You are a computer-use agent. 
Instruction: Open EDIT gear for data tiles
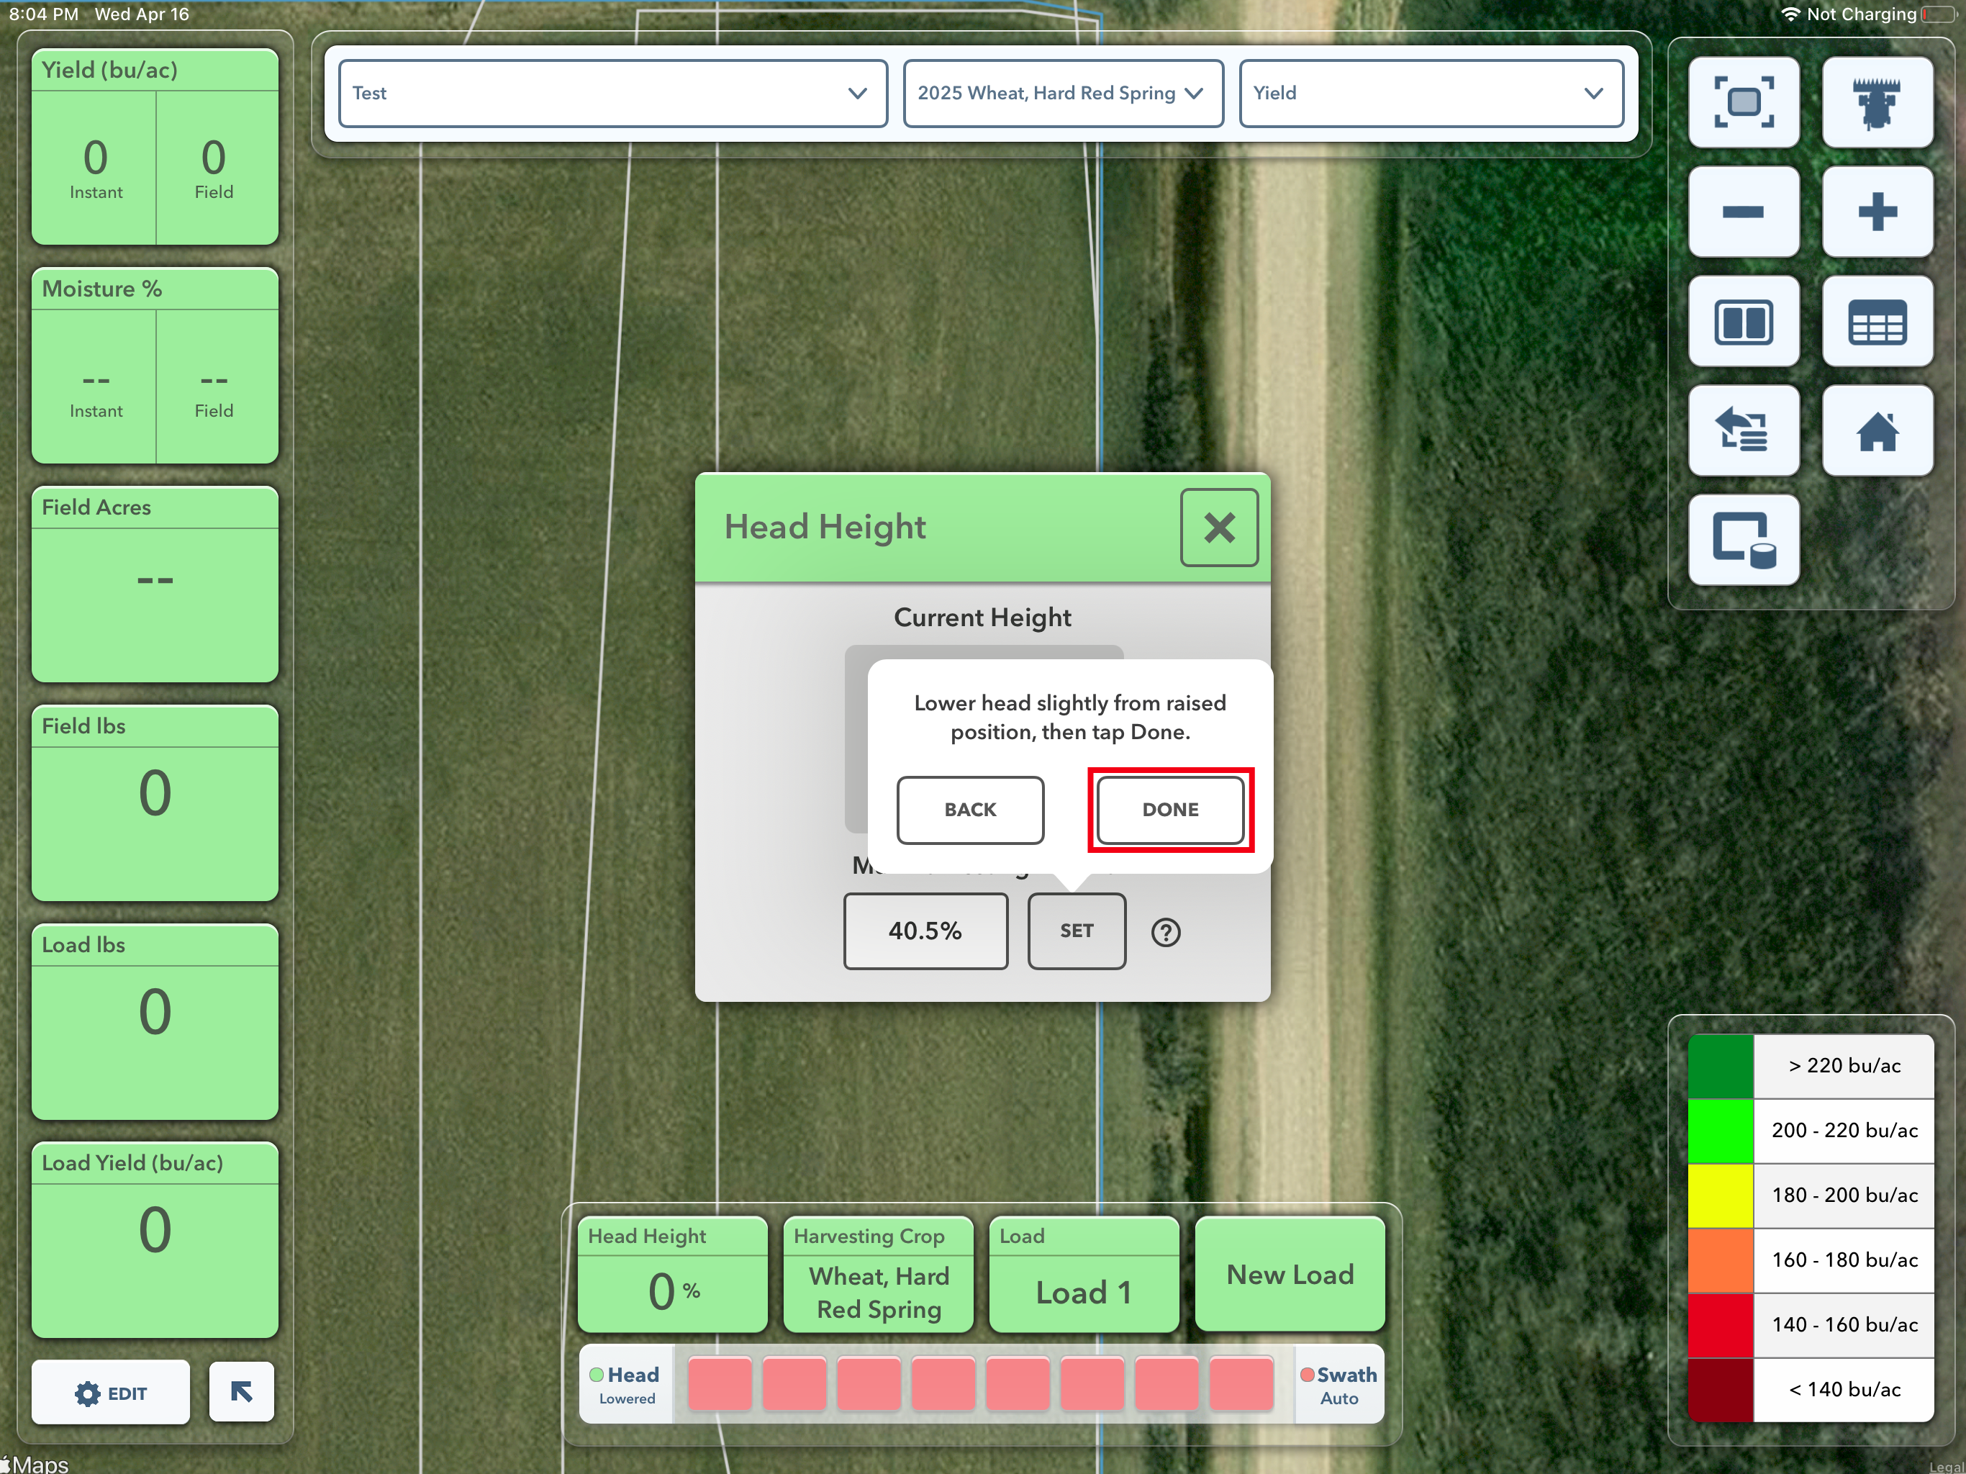pos(110,1392)
